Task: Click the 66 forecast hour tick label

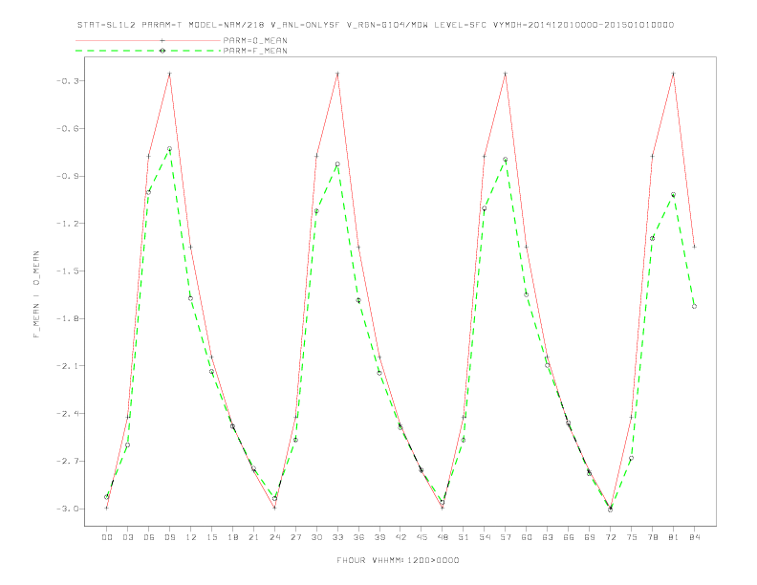Action: [569, 537]
